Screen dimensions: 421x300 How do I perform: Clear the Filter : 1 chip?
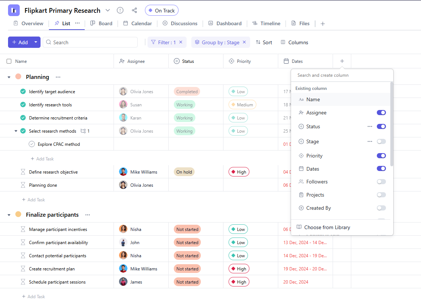click(x=181, y=42)
